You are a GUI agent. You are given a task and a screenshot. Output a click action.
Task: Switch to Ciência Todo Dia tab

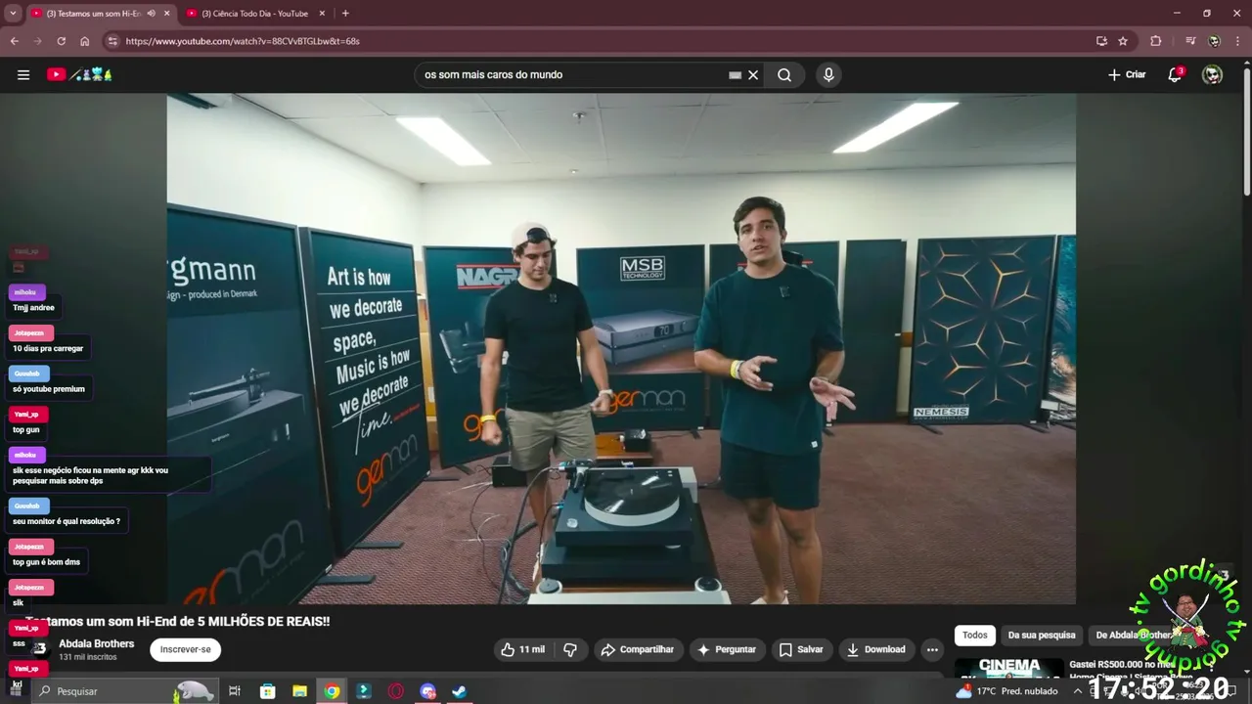(254, 14)
